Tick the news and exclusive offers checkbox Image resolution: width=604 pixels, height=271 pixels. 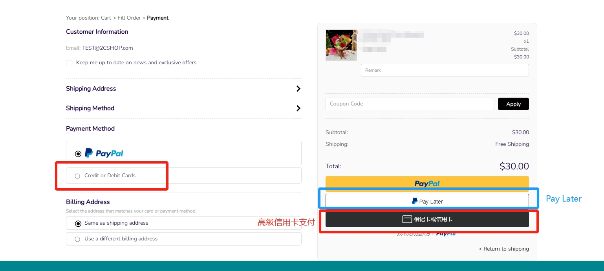[69, 63]
